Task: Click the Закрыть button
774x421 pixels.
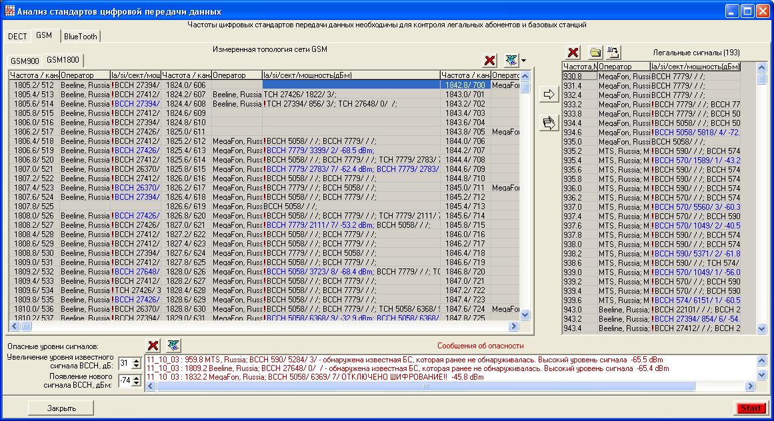Action: pyautogui.click(x=61, y=408)
